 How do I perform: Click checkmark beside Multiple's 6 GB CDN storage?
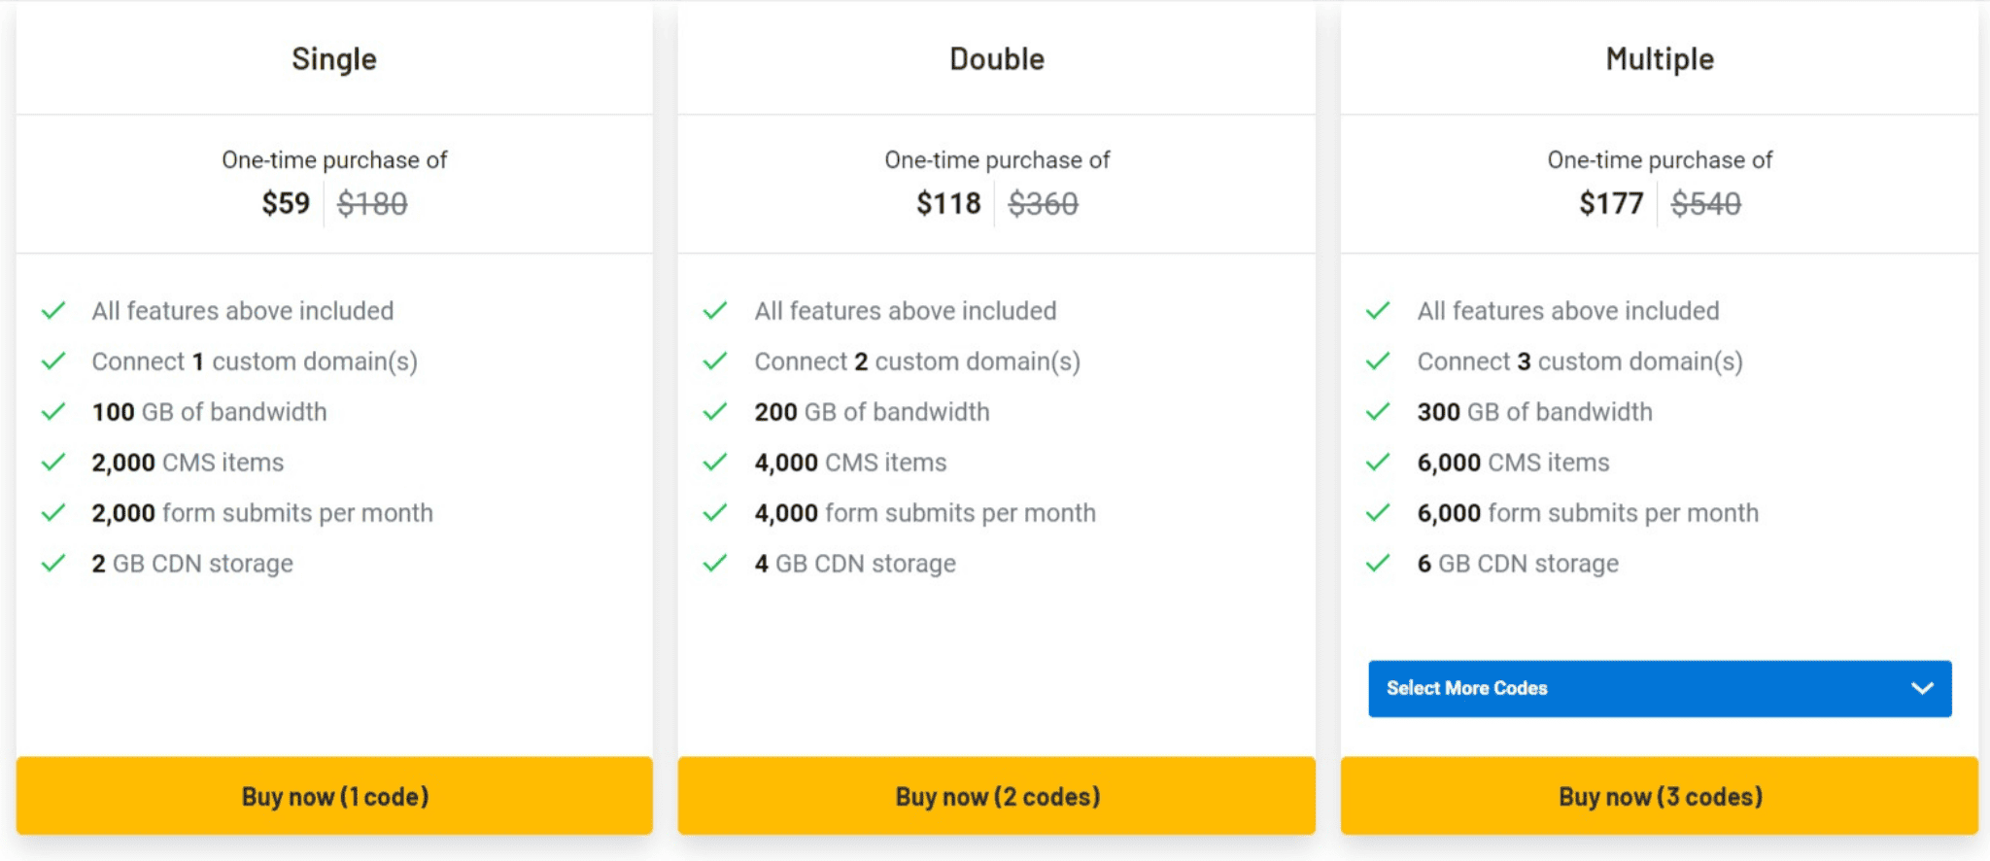click(1378, 564)
